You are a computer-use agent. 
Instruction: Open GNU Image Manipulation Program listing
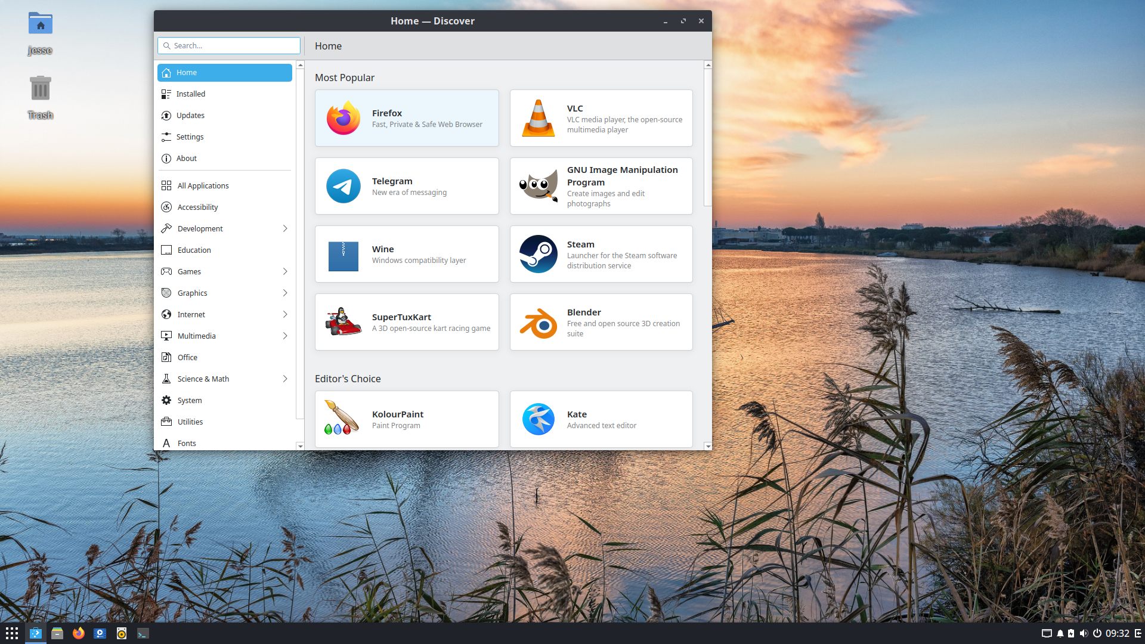tap(601, 186)
